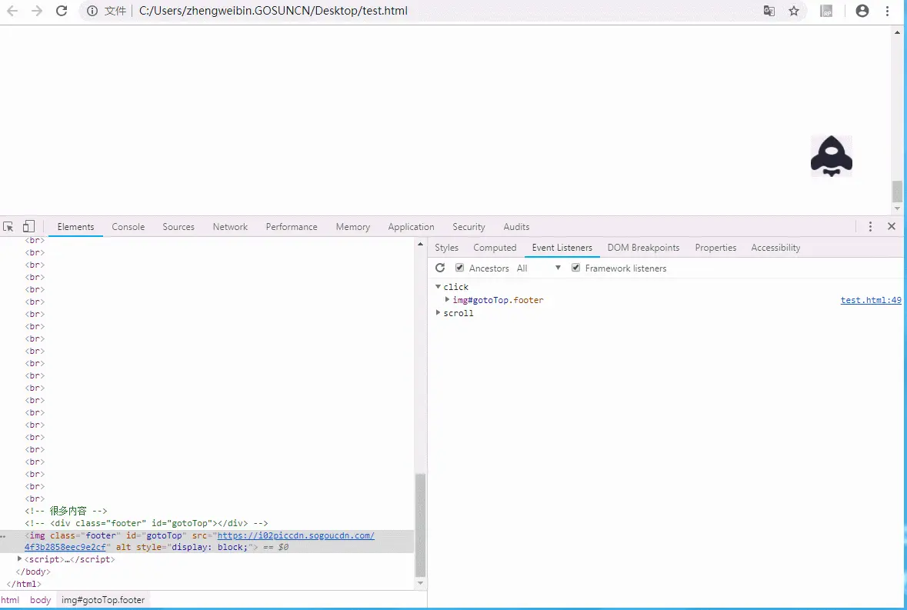Click the address bar URL

click(273, 11)
